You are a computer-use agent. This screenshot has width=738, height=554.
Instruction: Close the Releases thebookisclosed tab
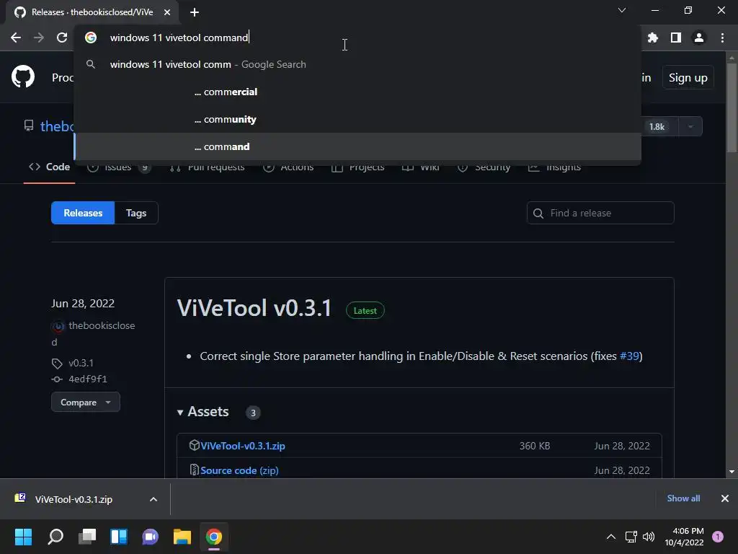[x=167, y=12]
